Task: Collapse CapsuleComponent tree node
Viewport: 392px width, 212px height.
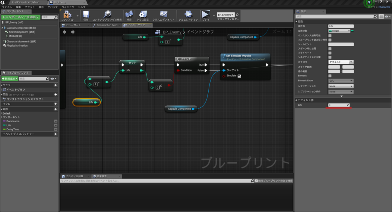Action: click(x=2, y=28)
